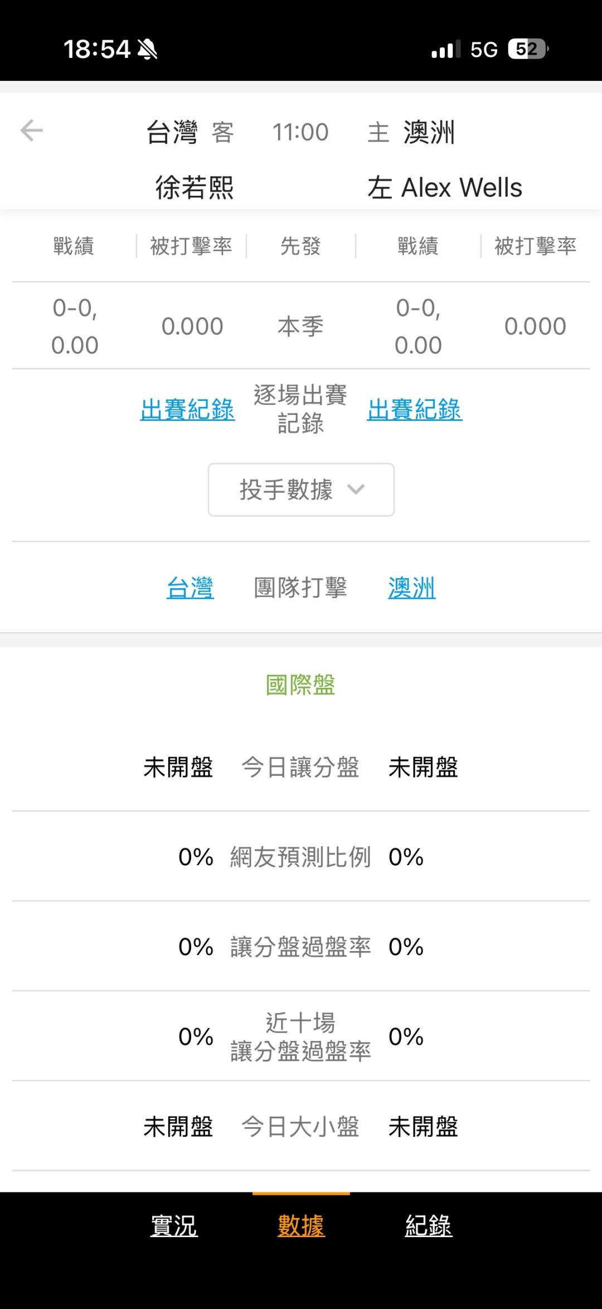Open Alex Wells' 出賽紀錄 link

[x=414, y=409]
